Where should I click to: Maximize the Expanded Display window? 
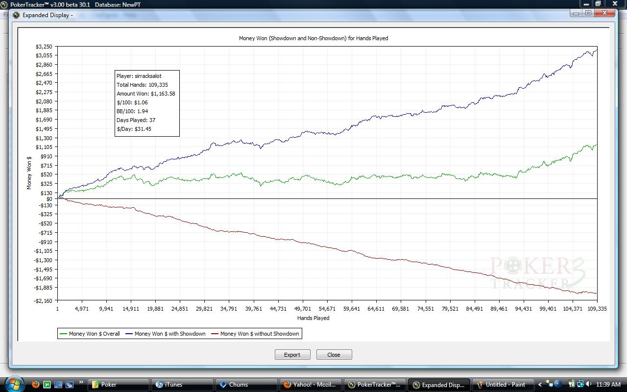click(588, 13)
